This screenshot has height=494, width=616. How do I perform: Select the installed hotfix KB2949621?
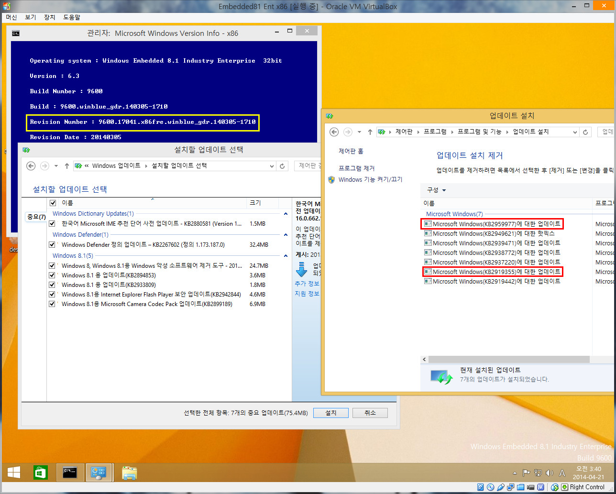tap(490, 234)
